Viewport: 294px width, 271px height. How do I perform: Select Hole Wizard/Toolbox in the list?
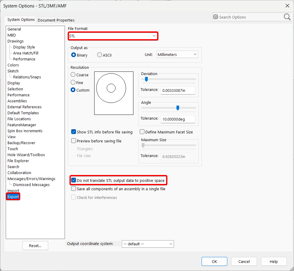(26, 155)
